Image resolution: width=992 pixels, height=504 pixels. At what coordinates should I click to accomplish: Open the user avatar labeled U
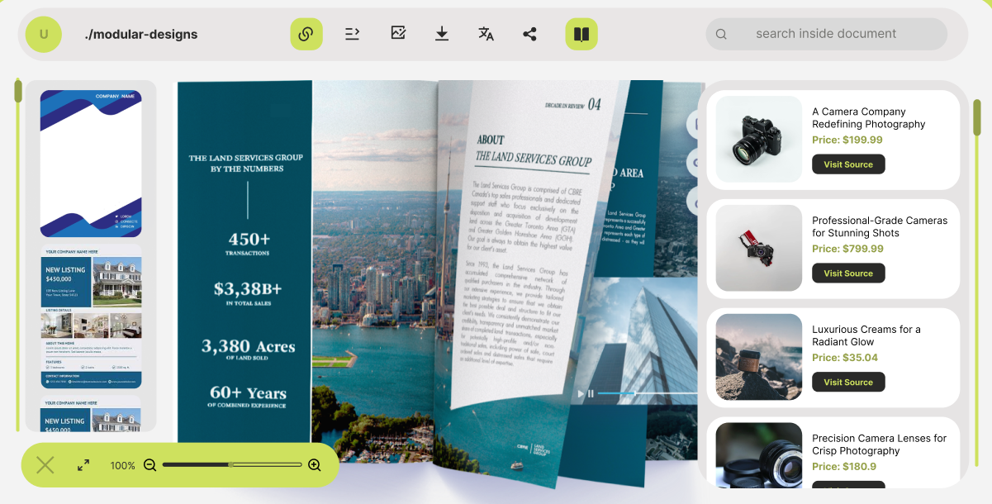click(x=44, y=34)
